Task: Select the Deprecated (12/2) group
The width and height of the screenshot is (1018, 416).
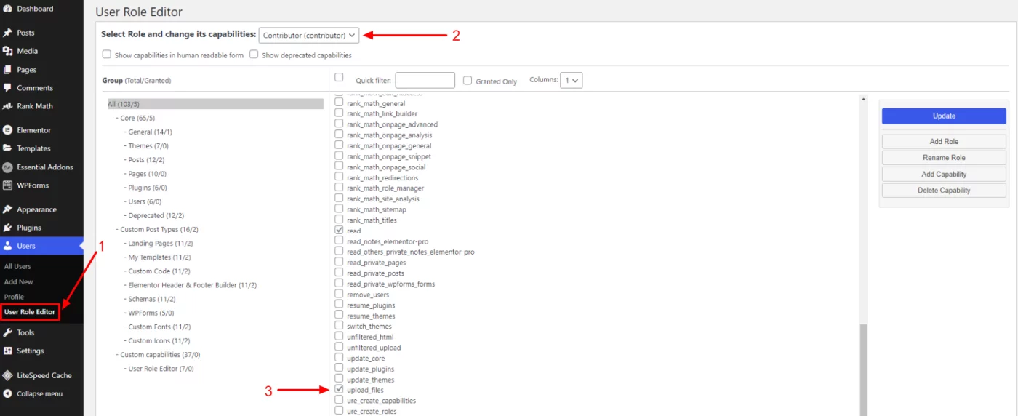Action: coord(156,216)
